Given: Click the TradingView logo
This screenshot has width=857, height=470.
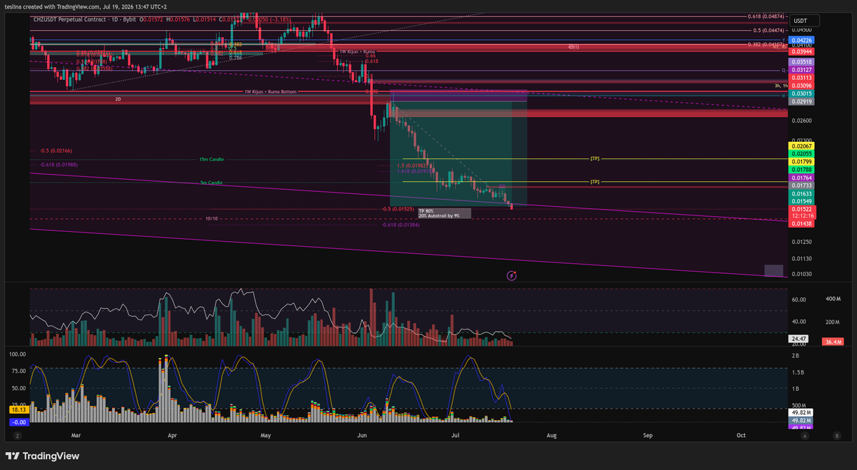Looking at the screenshot, I should (43, 456).
